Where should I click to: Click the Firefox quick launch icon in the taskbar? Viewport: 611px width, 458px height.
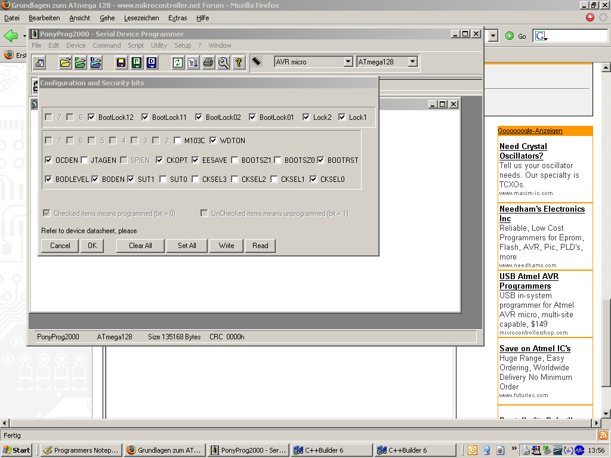pyautogui.click(x=501, y=450)
